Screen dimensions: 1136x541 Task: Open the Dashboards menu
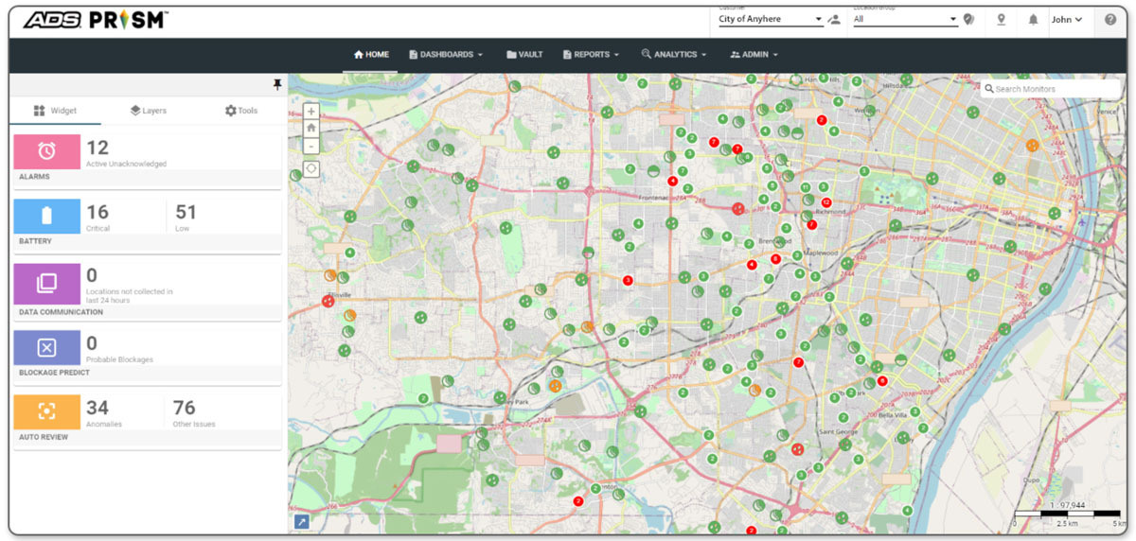coord(446,55)
